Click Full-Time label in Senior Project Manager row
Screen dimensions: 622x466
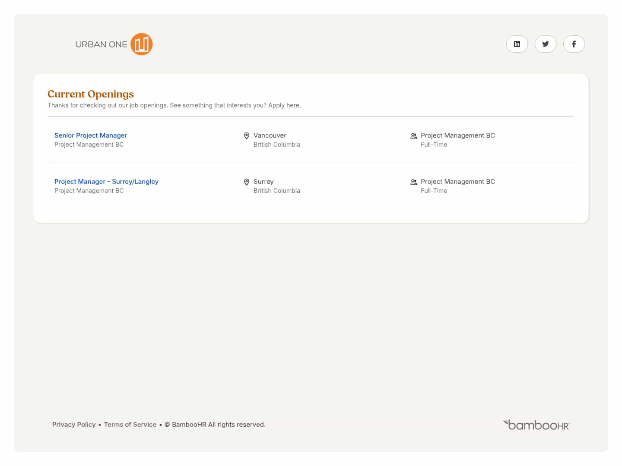click(434, 145)
